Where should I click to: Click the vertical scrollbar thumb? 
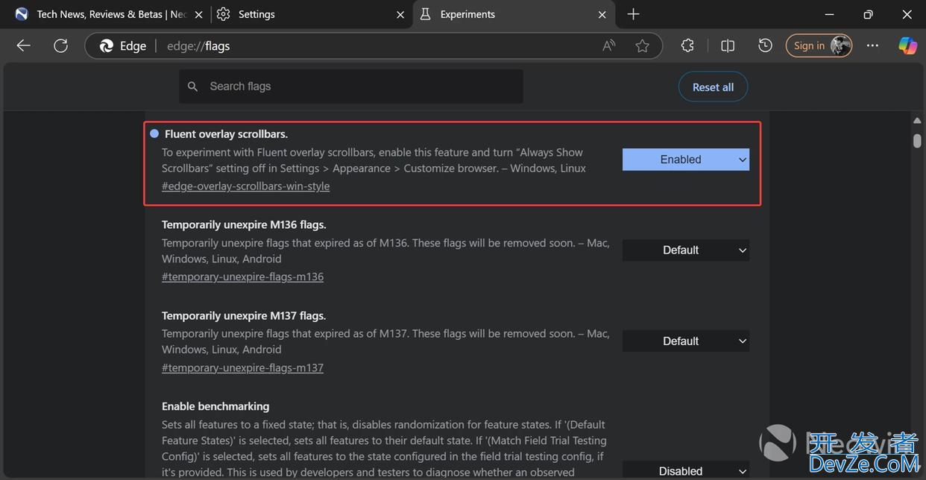click(x=917, y=141)
